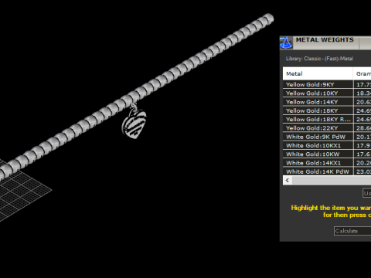Select the Yellow Gold:14KY row
Viewport: 371px width, 278px height.
tap(327, 102)
